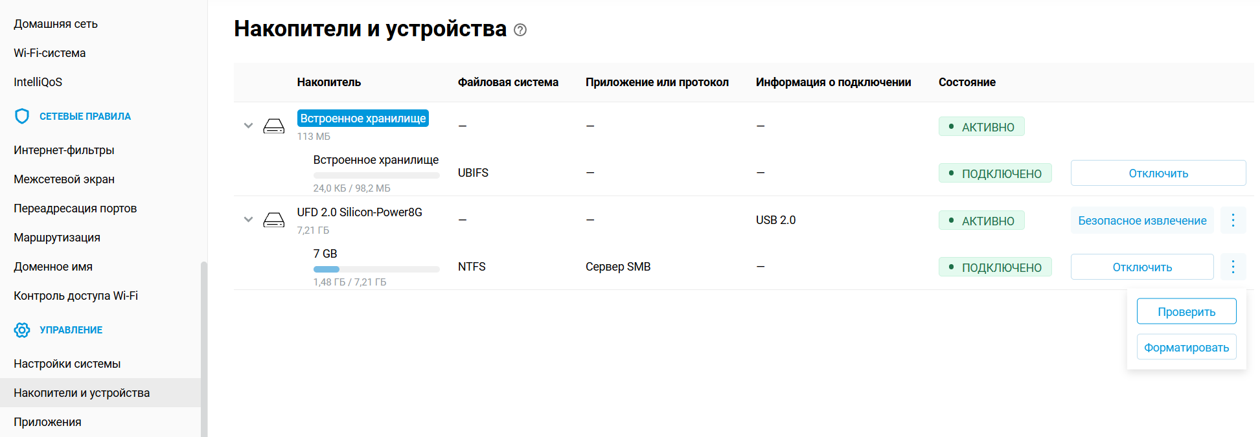The height and width of the screenshot is (437, 1260).
Task: Choose Форматировать in the popup menu
Action: pyautogui.click(x=1186, y=347)
